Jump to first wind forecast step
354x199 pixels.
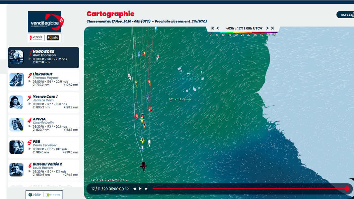click(x=212, y=28)
